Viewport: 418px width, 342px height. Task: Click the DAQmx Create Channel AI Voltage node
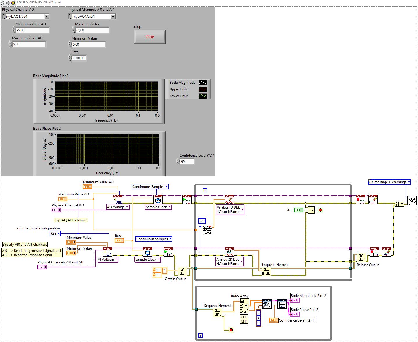click(x=107, y=252)
